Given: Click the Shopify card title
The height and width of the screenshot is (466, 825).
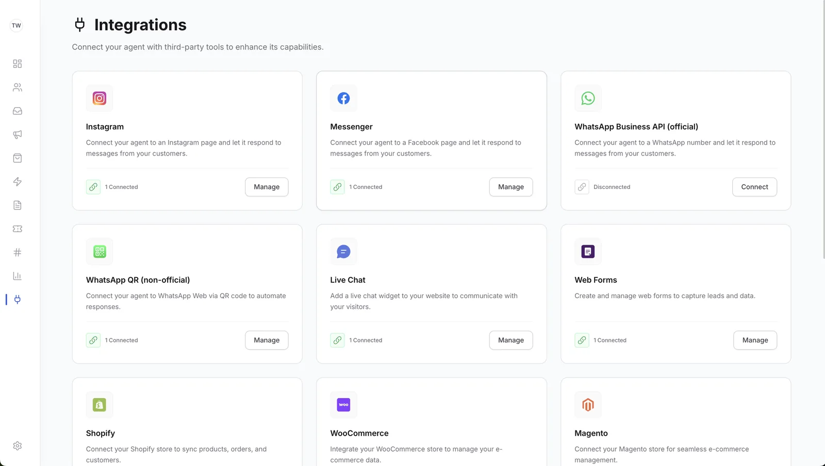Looking at the screenshot, I should 100,434.
